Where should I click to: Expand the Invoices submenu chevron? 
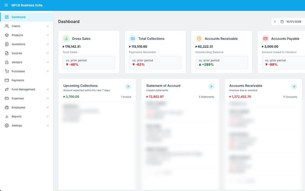48,53
